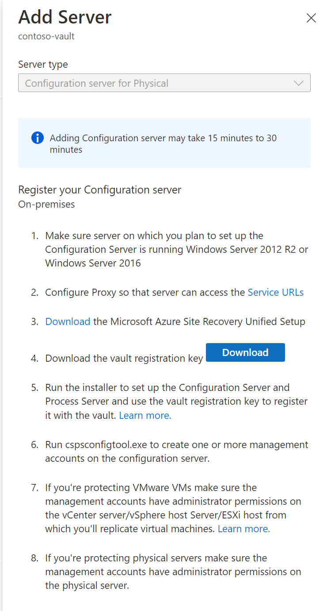This screenshot has width=323, height=611.
Task: Click the On-premises label
Action: [x=46, y=204]
